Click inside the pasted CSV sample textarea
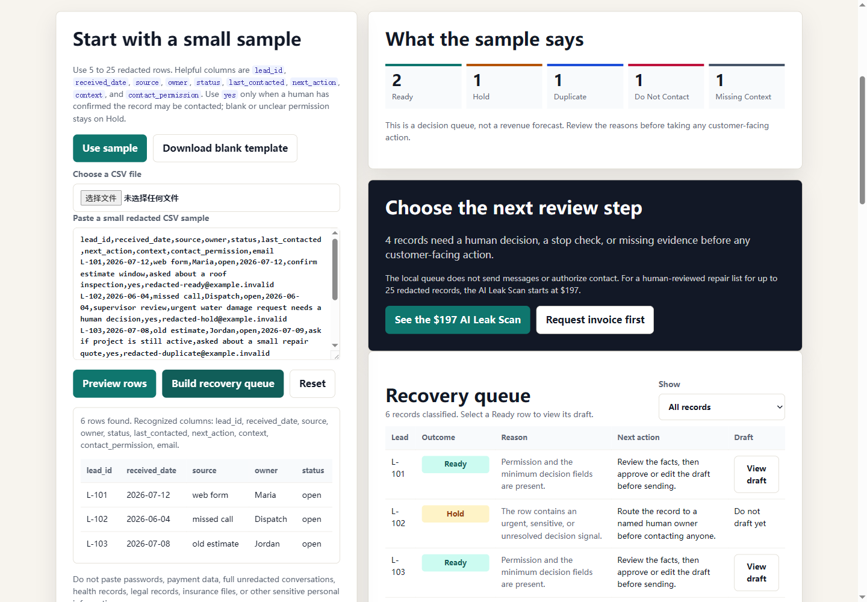Image resolution: width=867 pixels, height=602 pixels. (202, 294)
